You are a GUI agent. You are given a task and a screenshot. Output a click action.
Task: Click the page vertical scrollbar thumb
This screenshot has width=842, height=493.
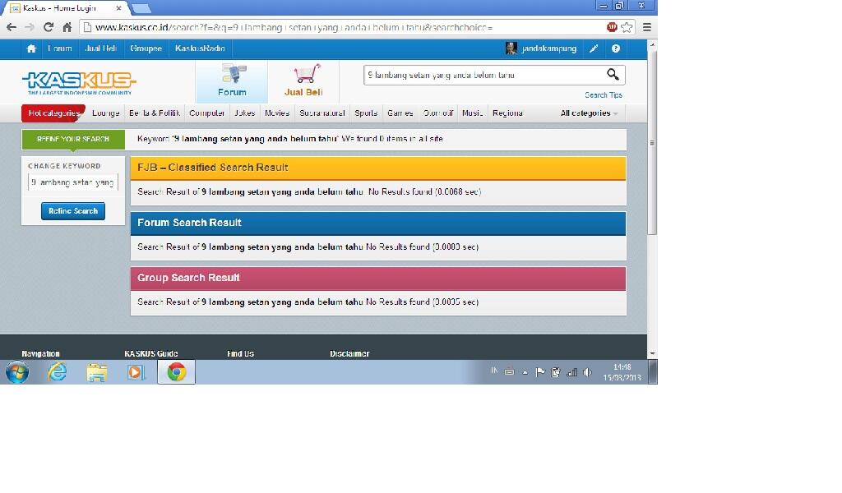point(652,143)
